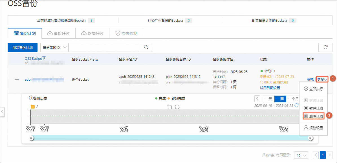Click the 编辑 link
The width and height of the screenshot is (337, 163).
point(310,79)
